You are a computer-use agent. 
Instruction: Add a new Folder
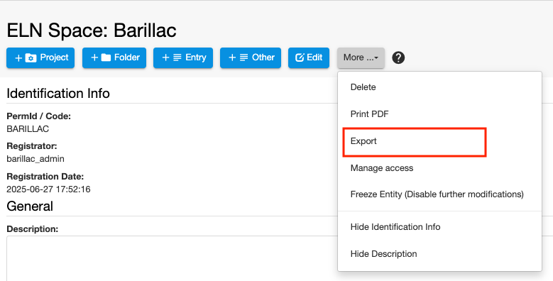coord(114,57)
